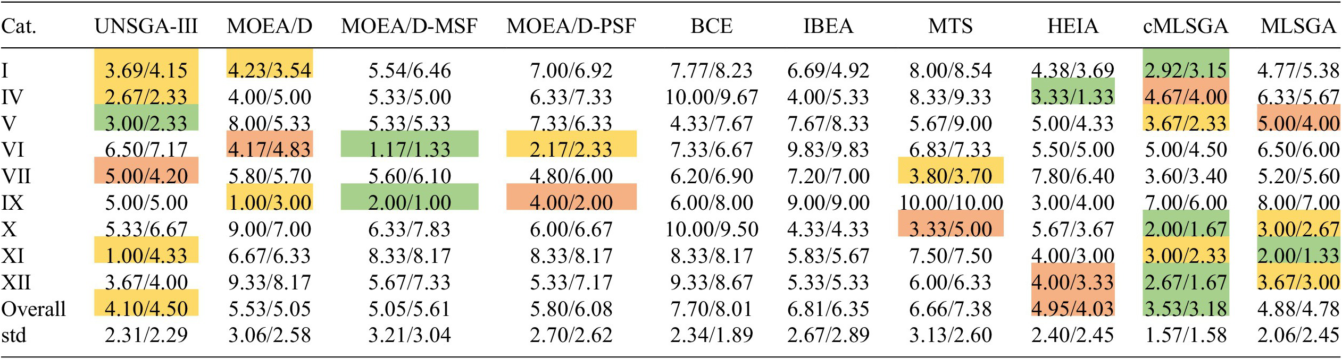Select the std row label

click(x=14, y=335)
